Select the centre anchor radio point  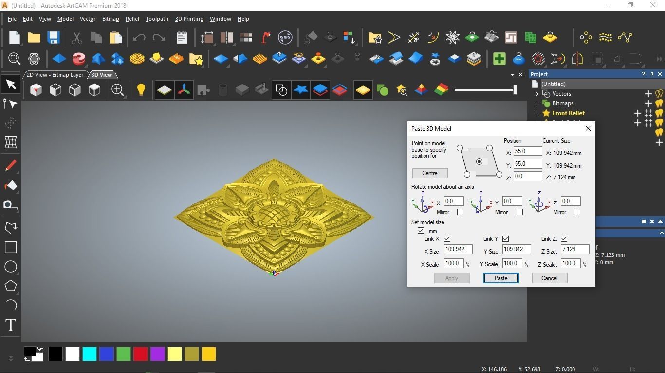click(x=479, y=161)
